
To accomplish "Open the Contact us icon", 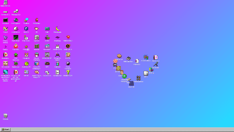I will tap(47, 72).
